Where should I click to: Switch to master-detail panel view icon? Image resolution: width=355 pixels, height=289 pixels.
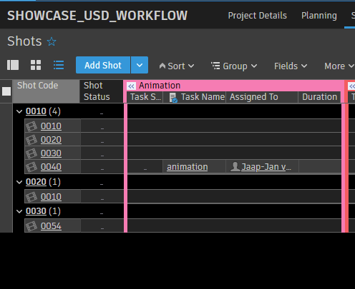(13, 65)
